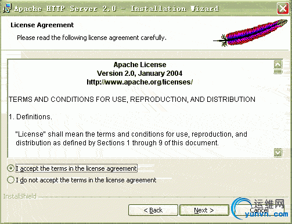Select 'I accept the terms' radio button
The width and height of the screenshot is (292, 224).
10,168
